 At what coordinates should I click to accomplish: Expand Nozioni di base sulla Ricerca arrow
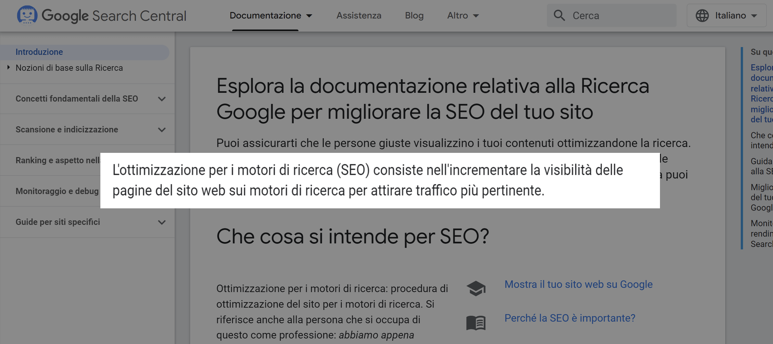point(9,68)
